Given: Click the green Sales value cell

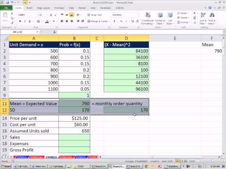Looking at the screenshot, I should (x=74, y=137).
